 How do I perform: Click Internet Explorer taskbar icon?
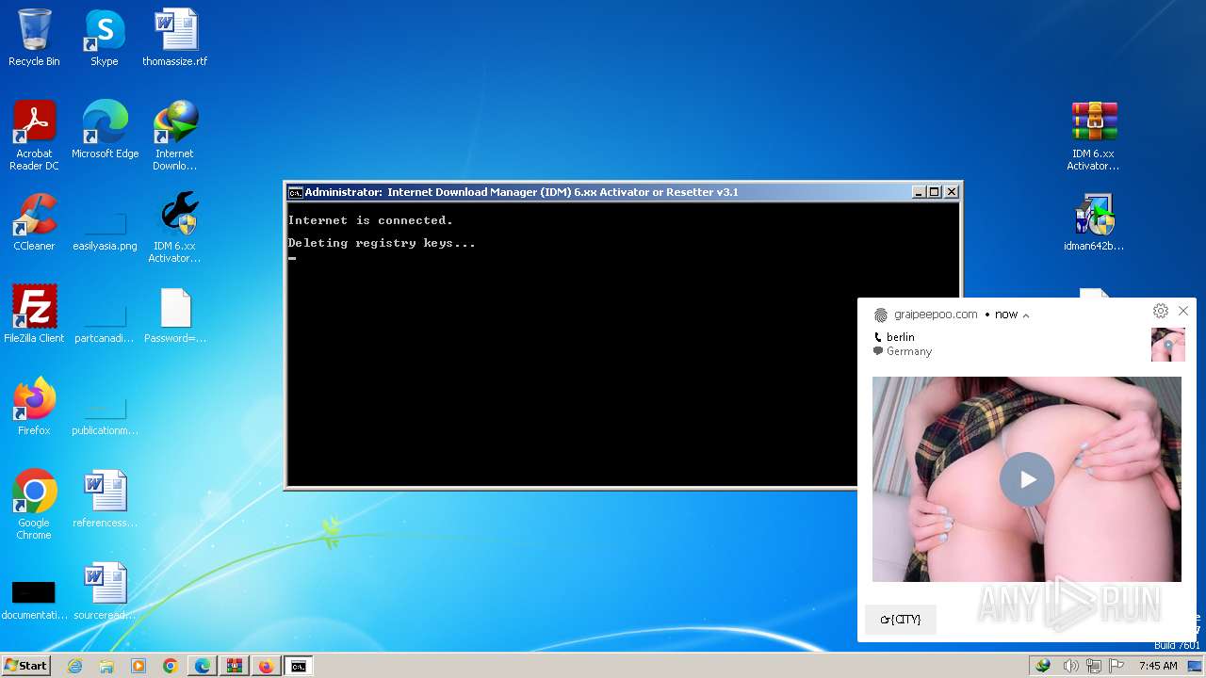pos(75,666)
